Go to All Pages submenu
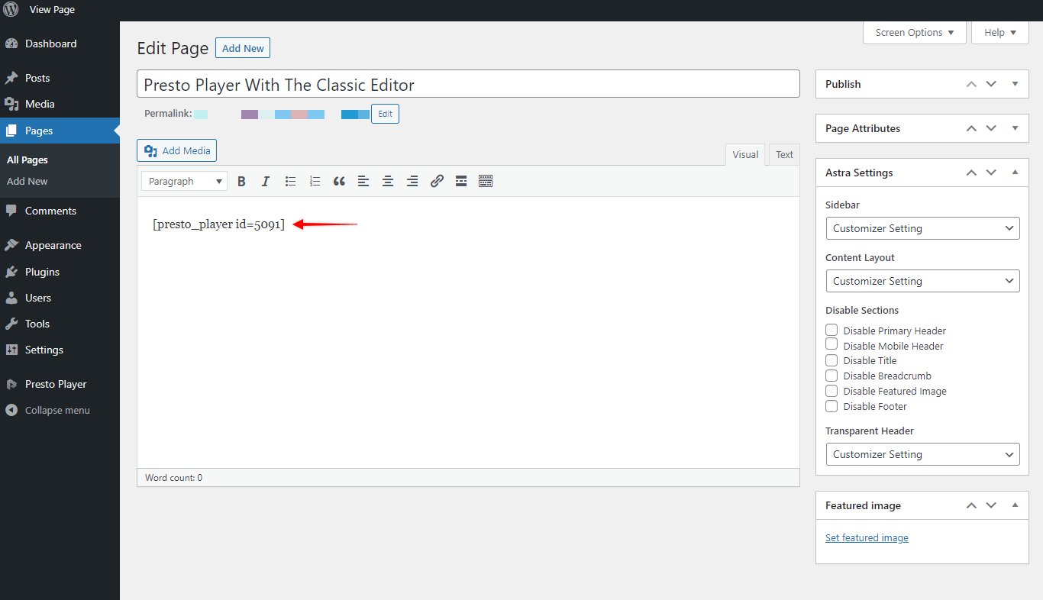1043x600 pixels. (x=27, y=160)
